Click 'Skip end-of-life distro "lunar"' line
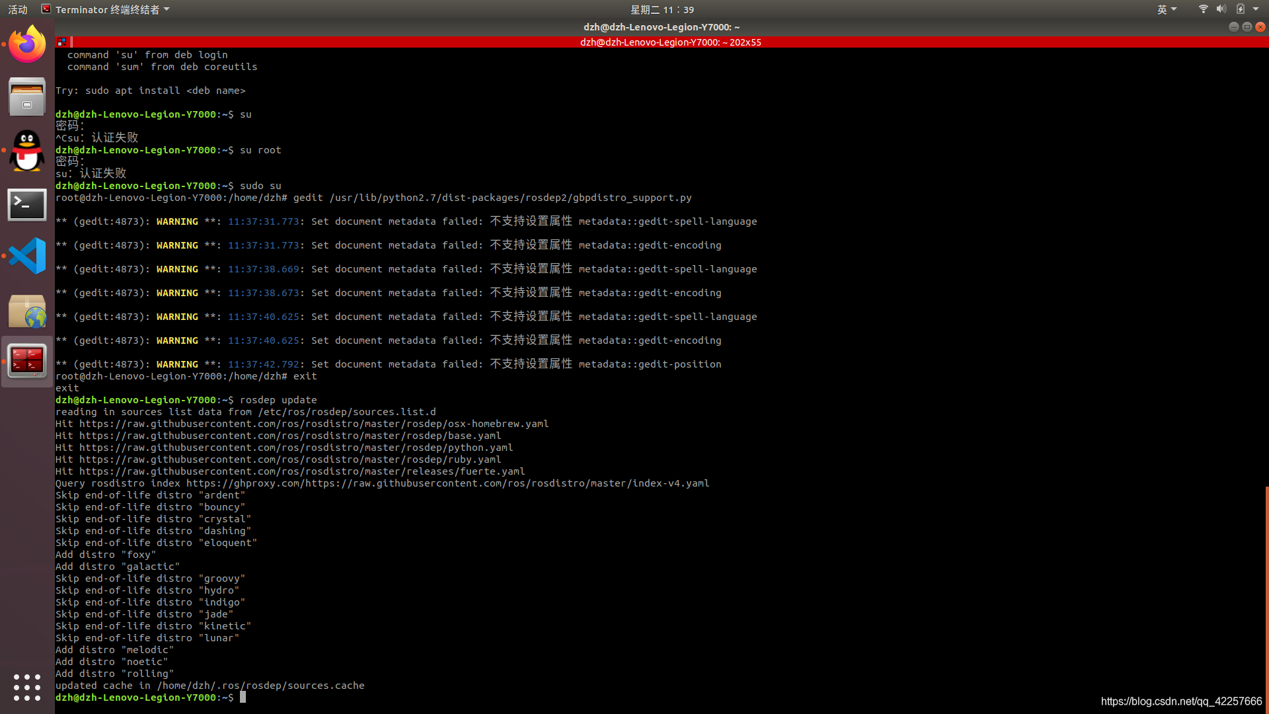This screenshot has height=714, width=1269. (x=147, y=638)
